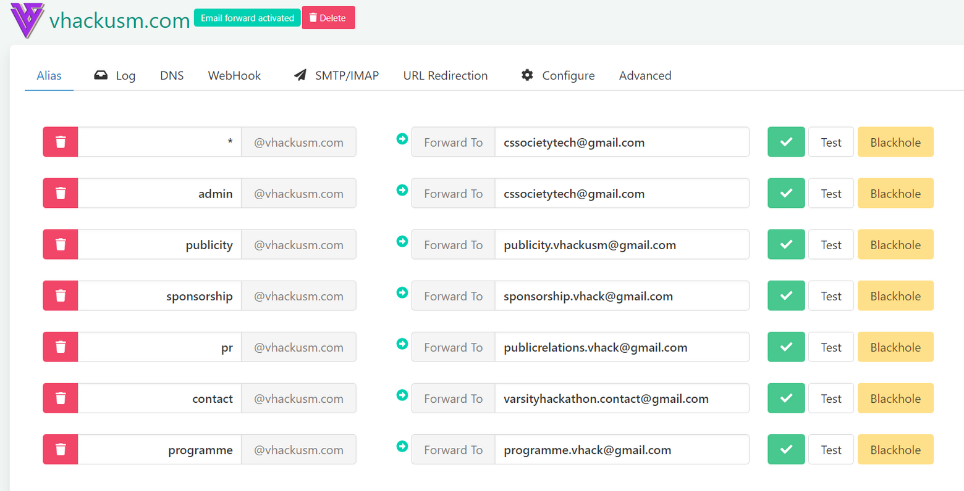Click green checkmark for programme alias
Viewport: 964px width, 491px height.
pyautogui.click(x=786, y=450)
